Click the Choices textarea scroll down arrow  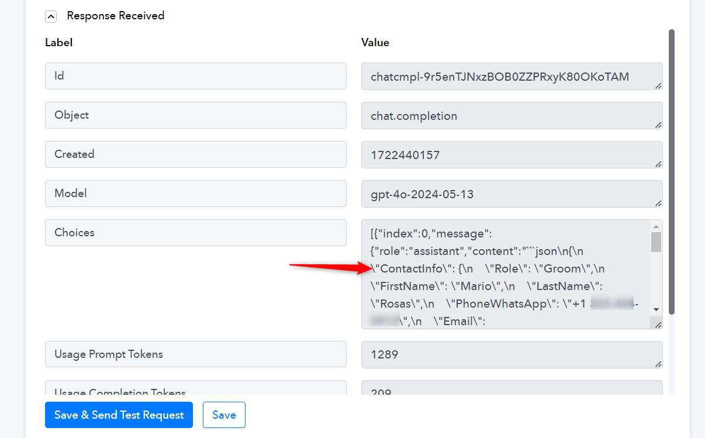pyautogui.click(x=656, y=309)
